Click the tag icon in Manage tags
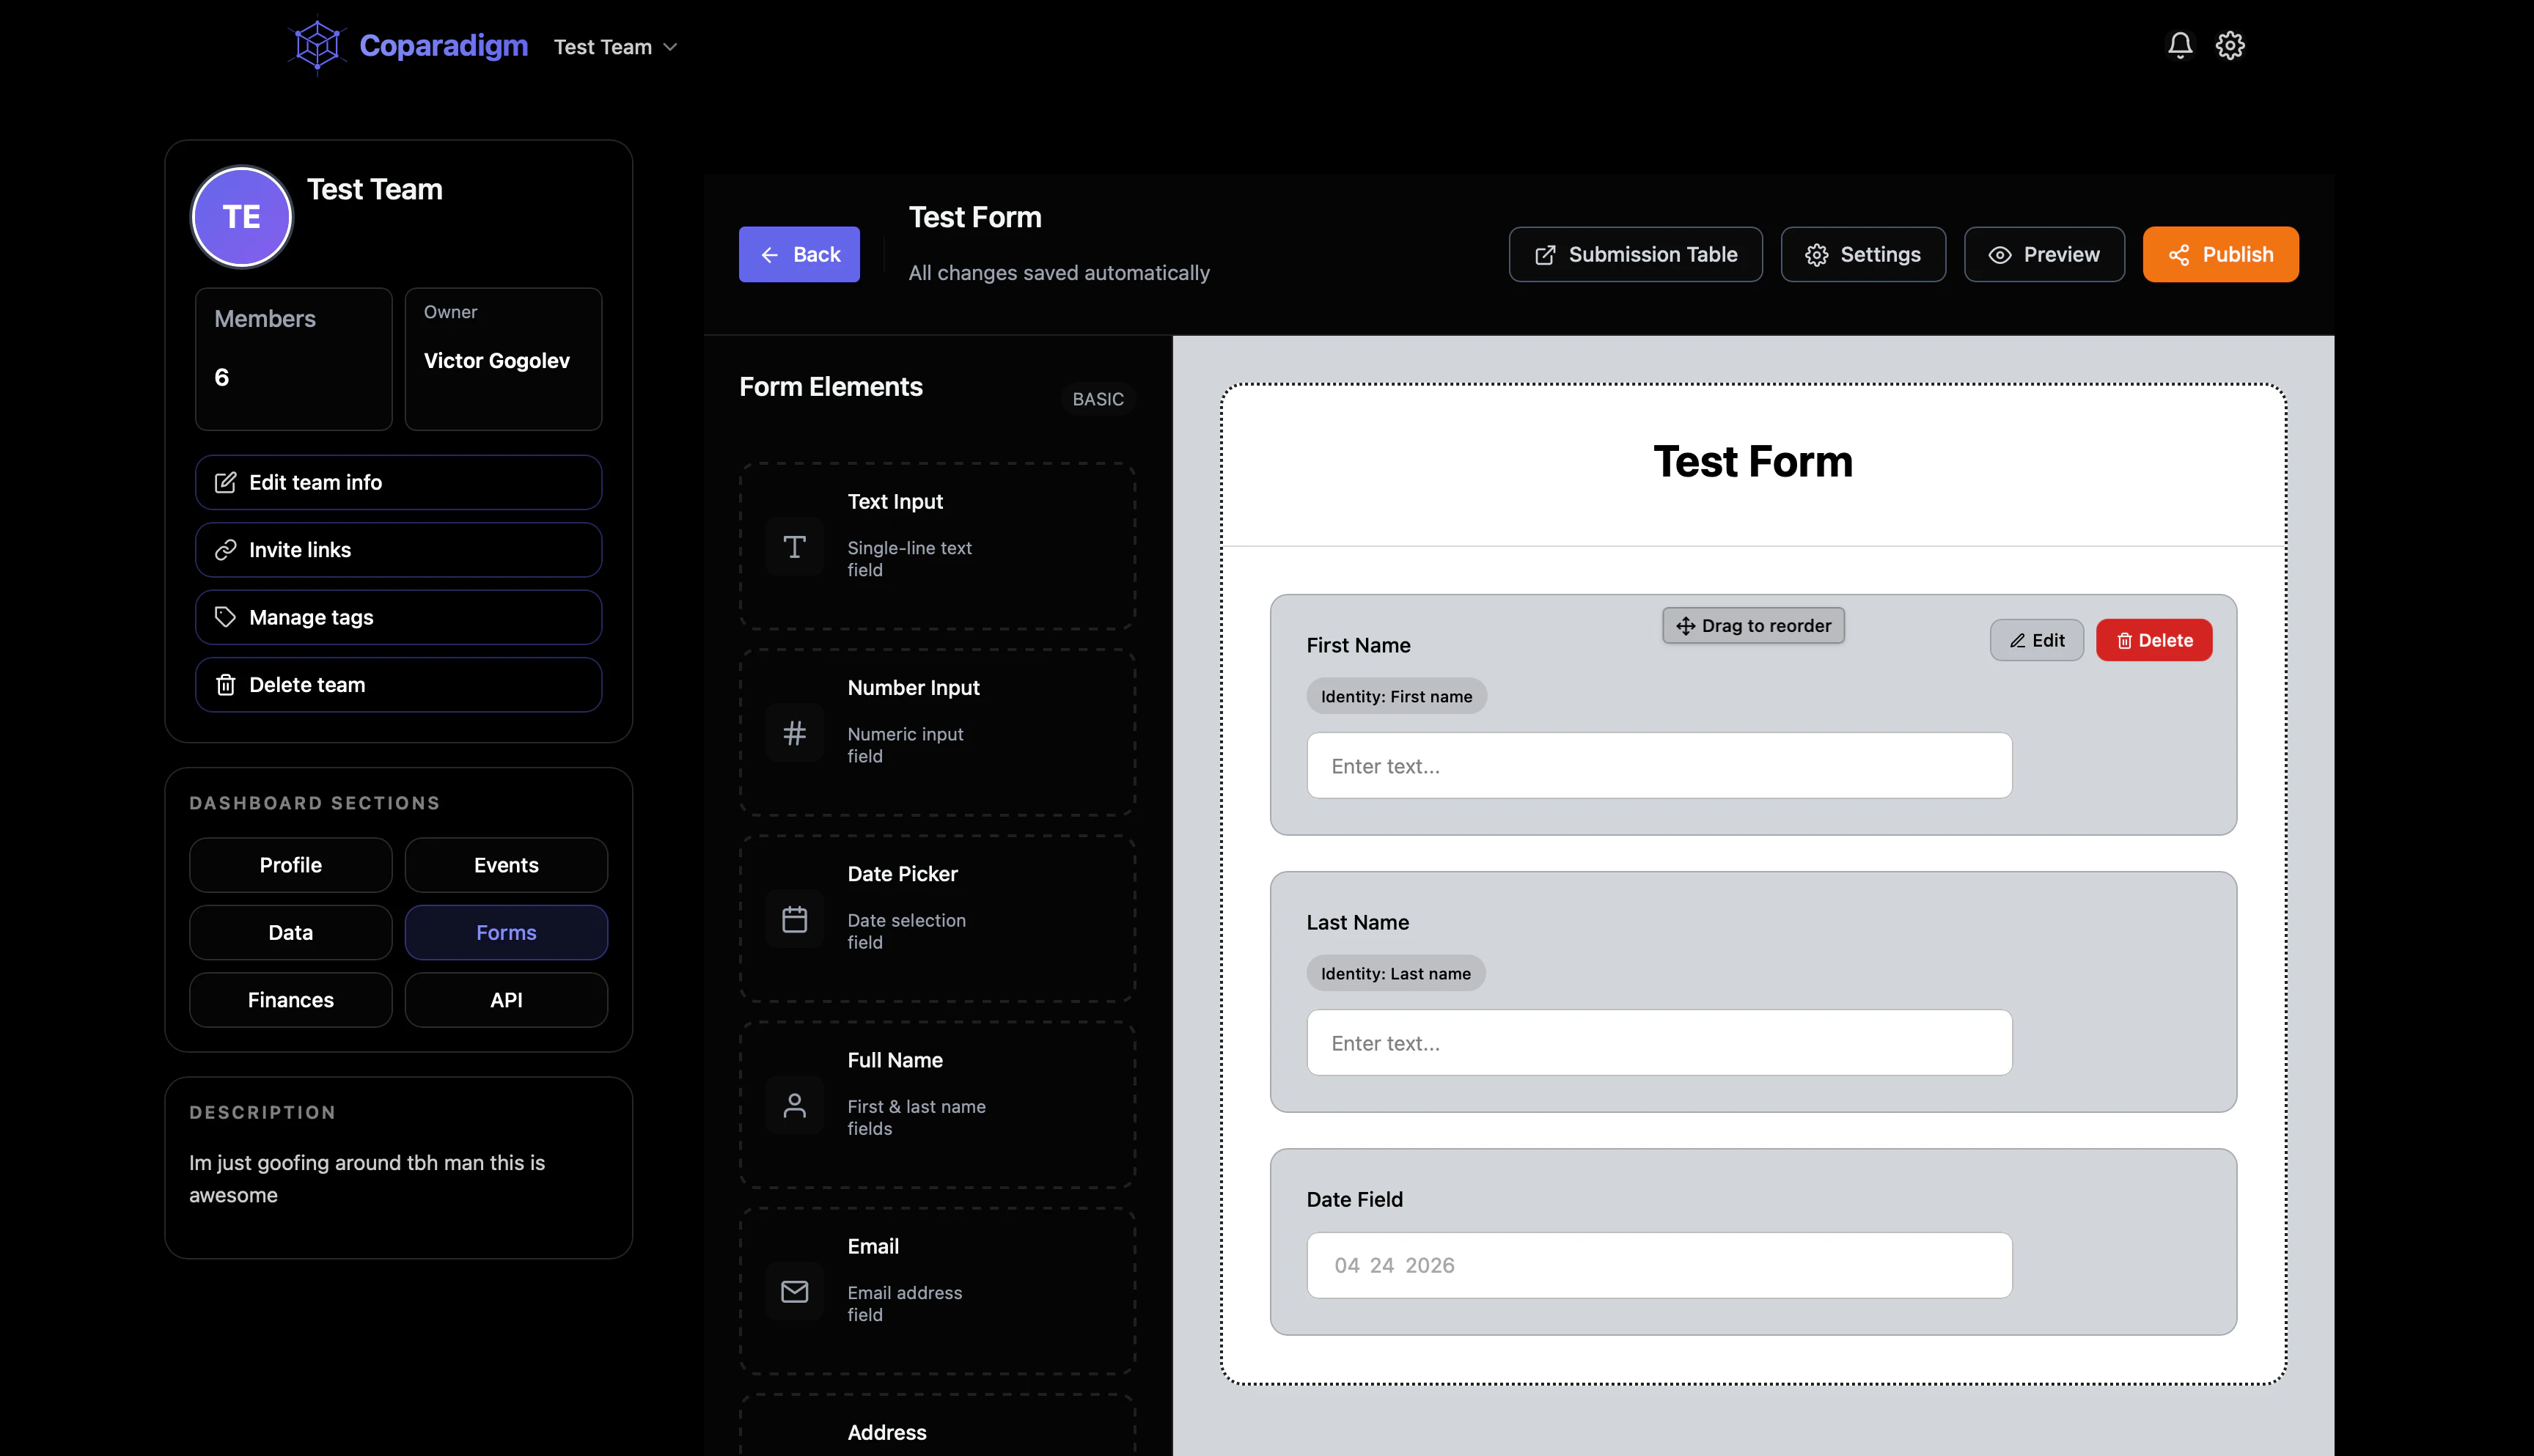 click(226, 617)
